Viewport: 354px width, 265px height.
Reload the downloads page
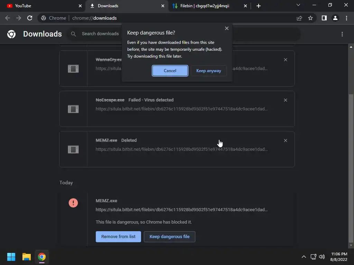30,18
